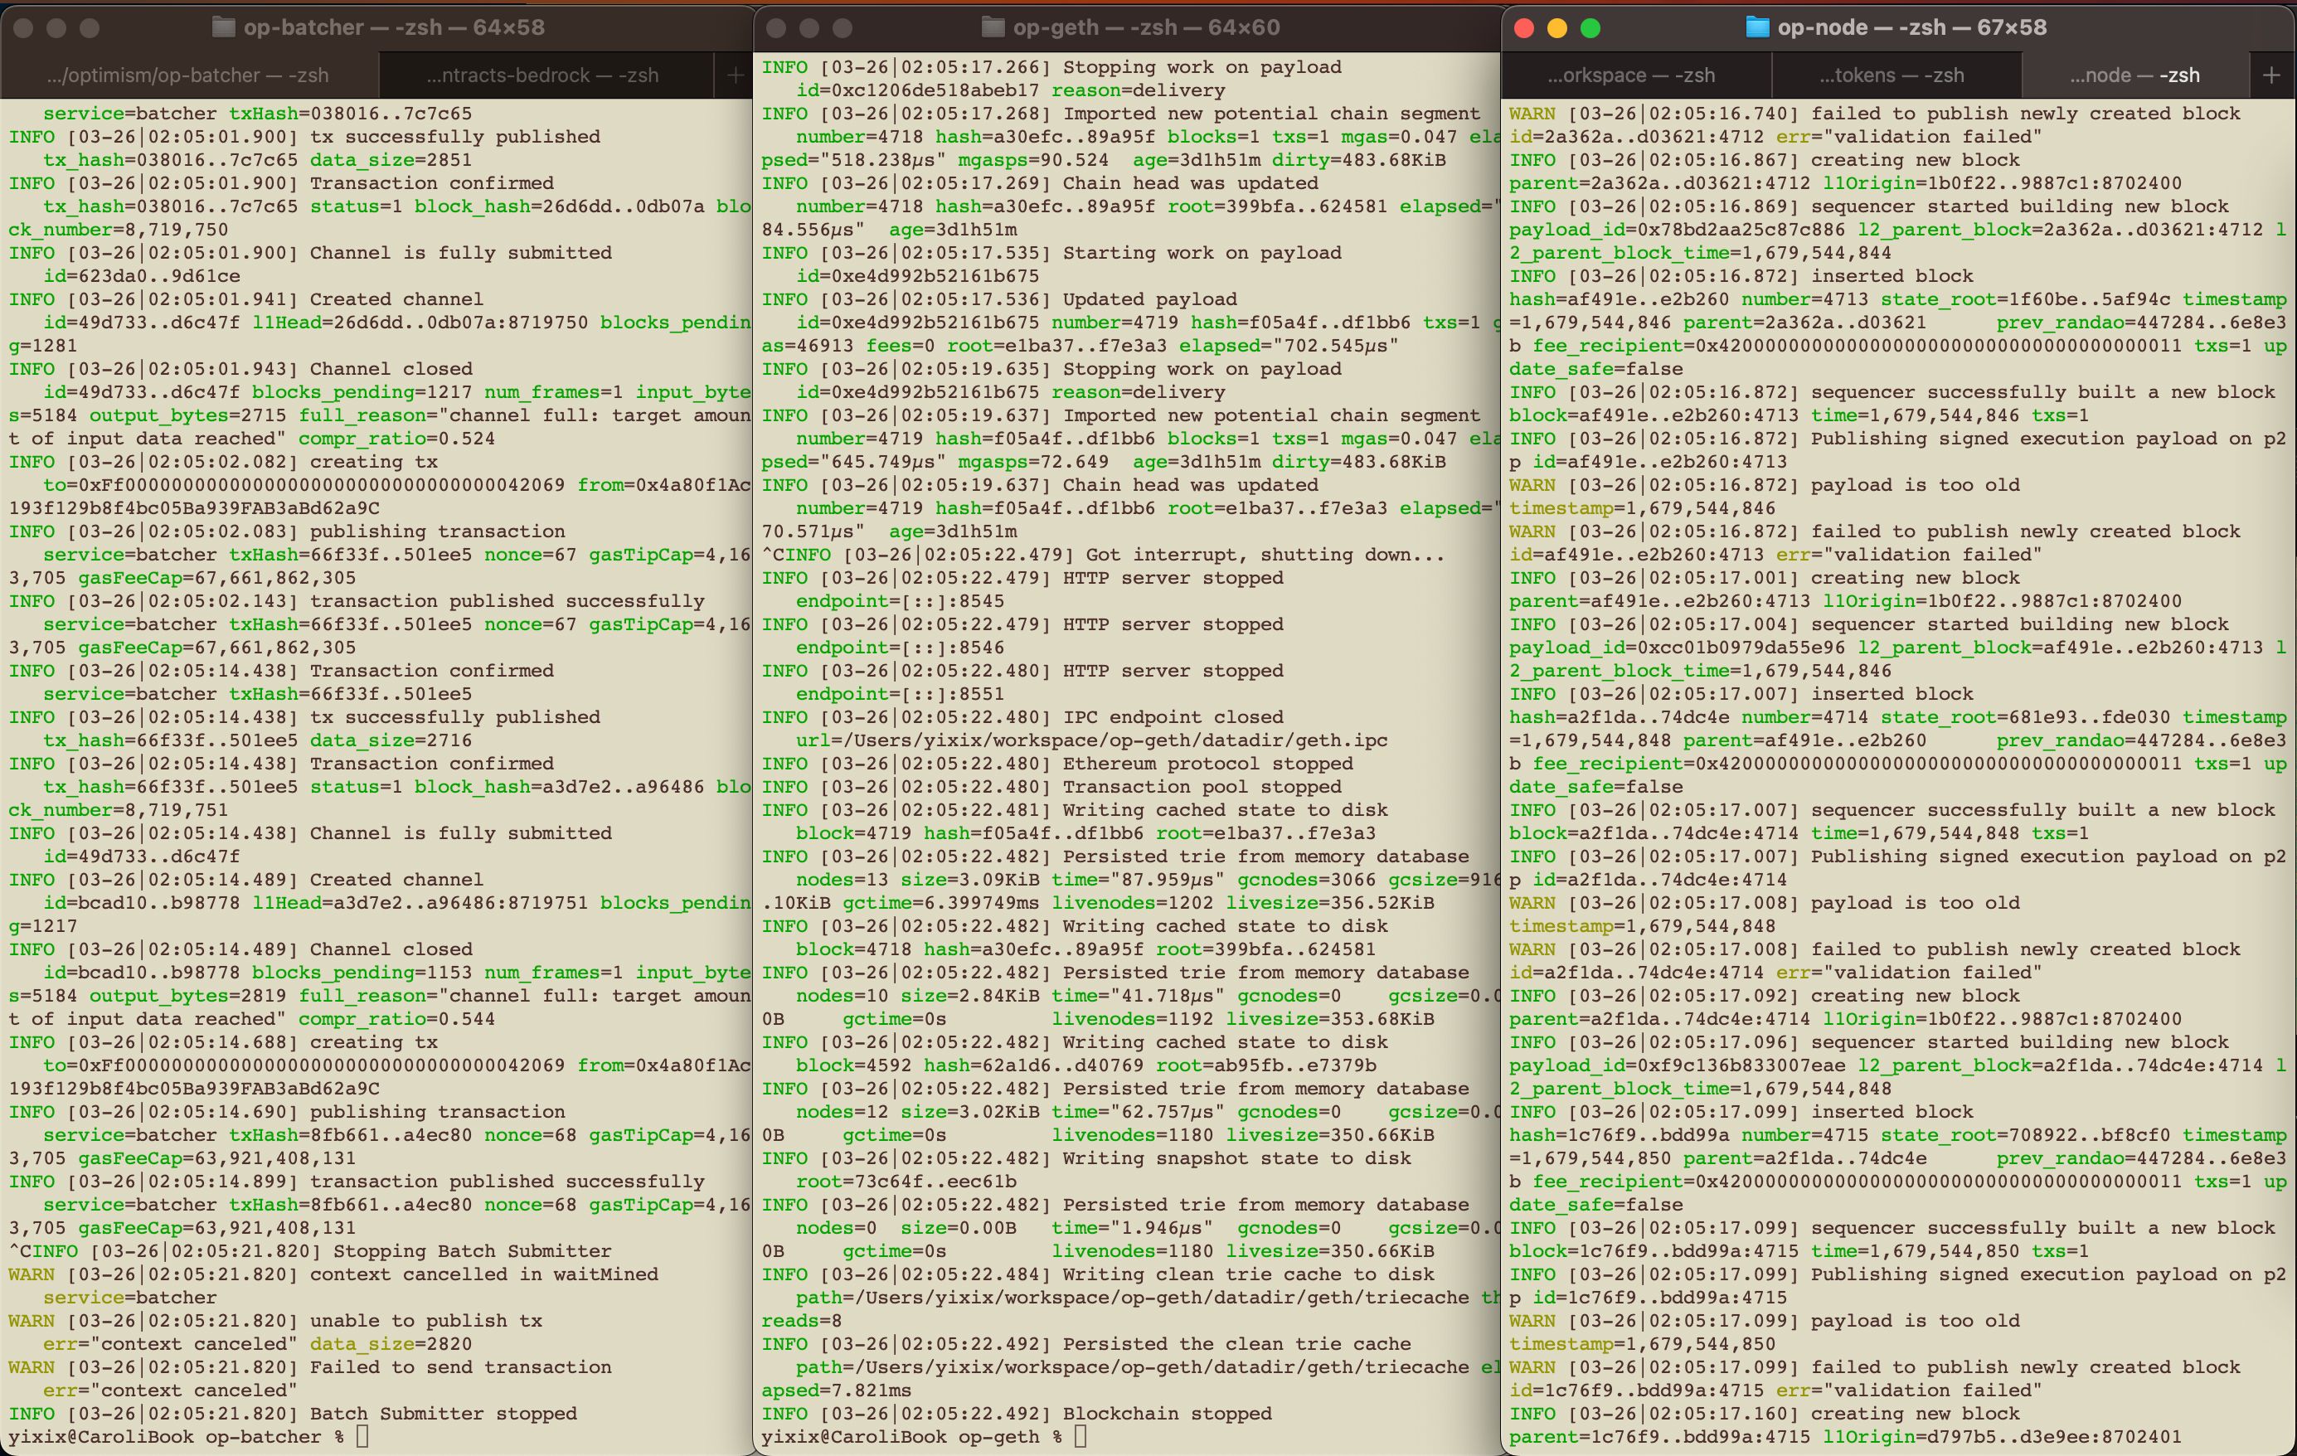Close the op-batcher terminal window
Screen dimensions: 2297x1456
pyautogui.click(x=24, y=27)
